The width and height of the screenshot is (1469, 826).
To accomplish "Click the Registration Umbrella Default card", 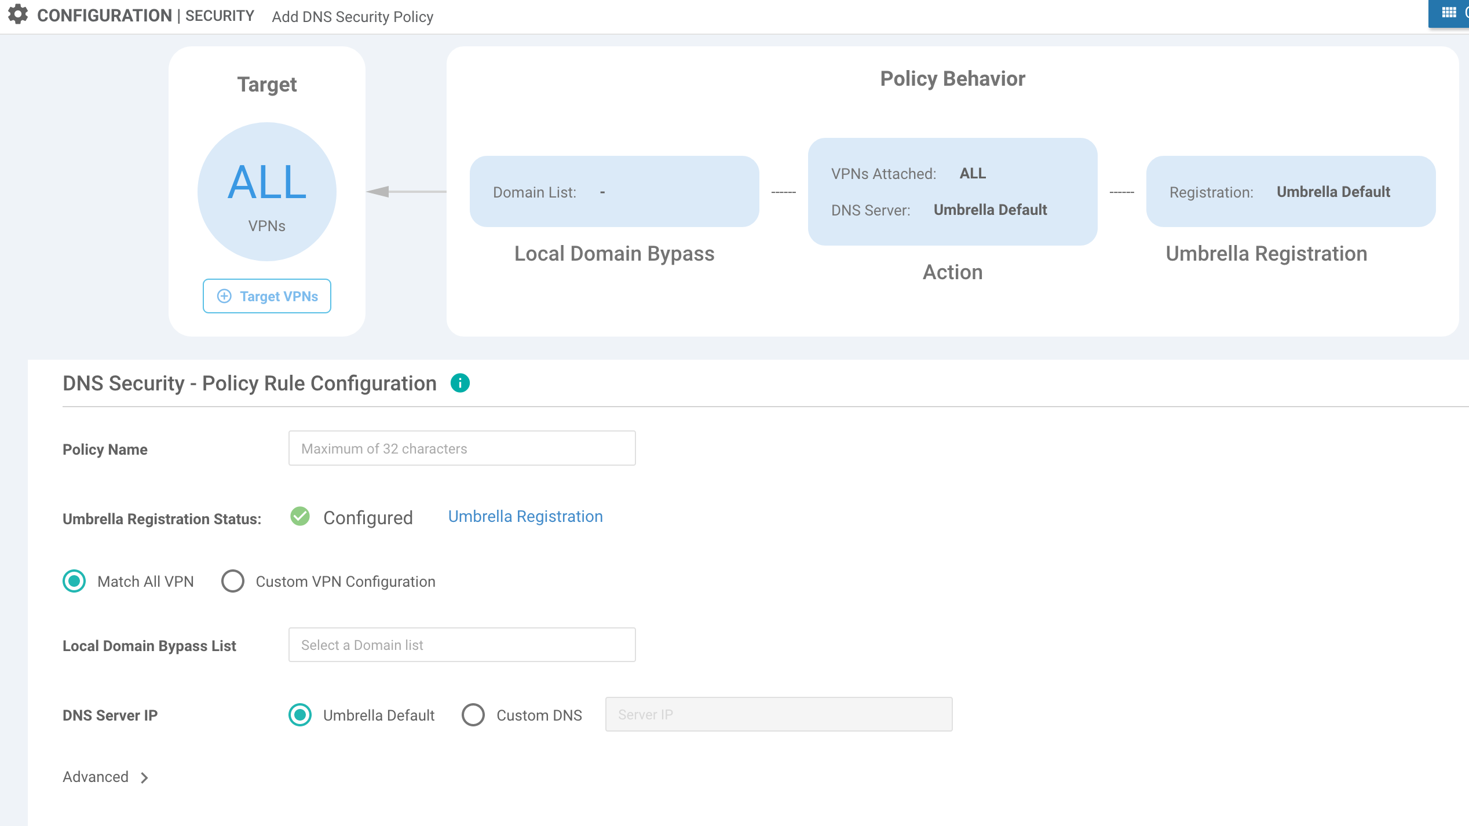I will [x=1291, y=191].
